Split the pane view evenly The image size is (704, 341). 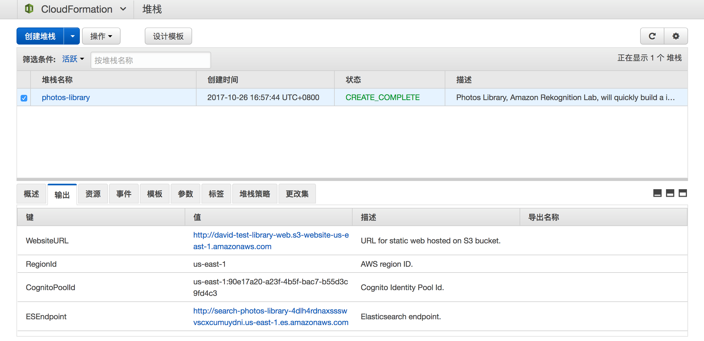click(x=670, y=193)
